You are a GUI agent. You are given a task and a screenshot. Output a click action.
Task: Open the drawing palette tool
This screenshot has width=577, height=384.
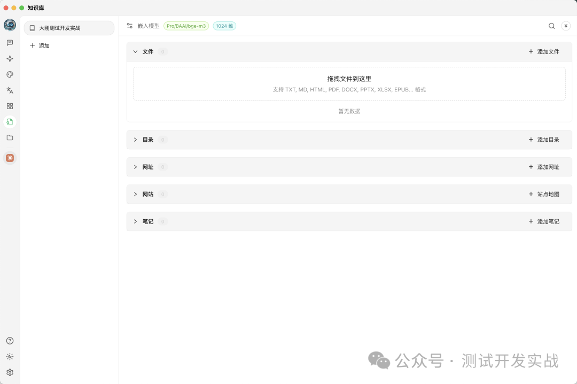(x=10, y=74)
